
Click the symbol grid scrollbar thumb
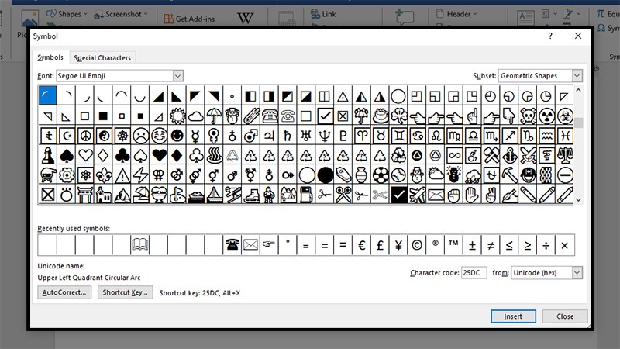578,123
